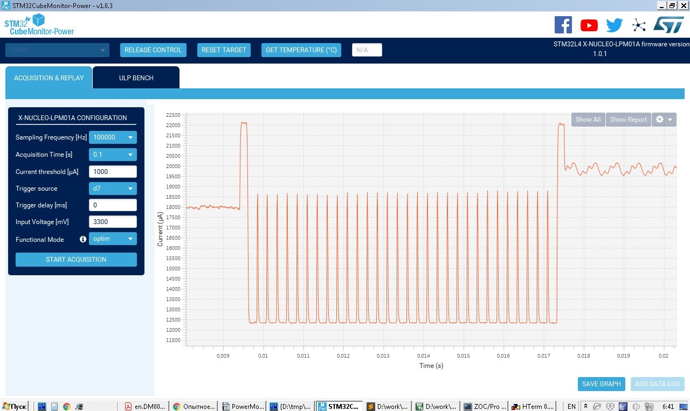The image size is (690, 411).
Task: Click the Show All graph button
Action: (588, 120)
